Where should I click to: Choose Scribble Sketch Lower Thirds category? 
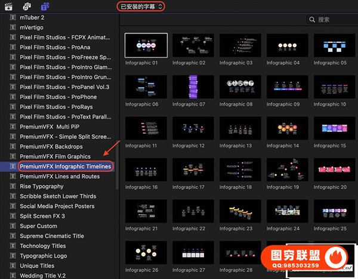tap(58, 196)
